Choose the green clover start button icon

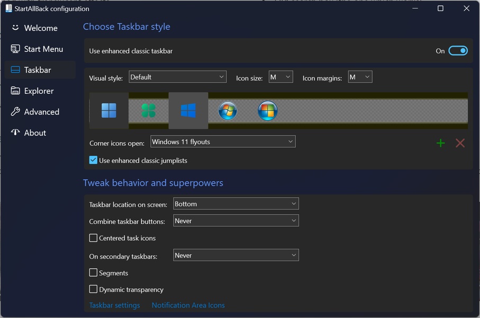149,111
